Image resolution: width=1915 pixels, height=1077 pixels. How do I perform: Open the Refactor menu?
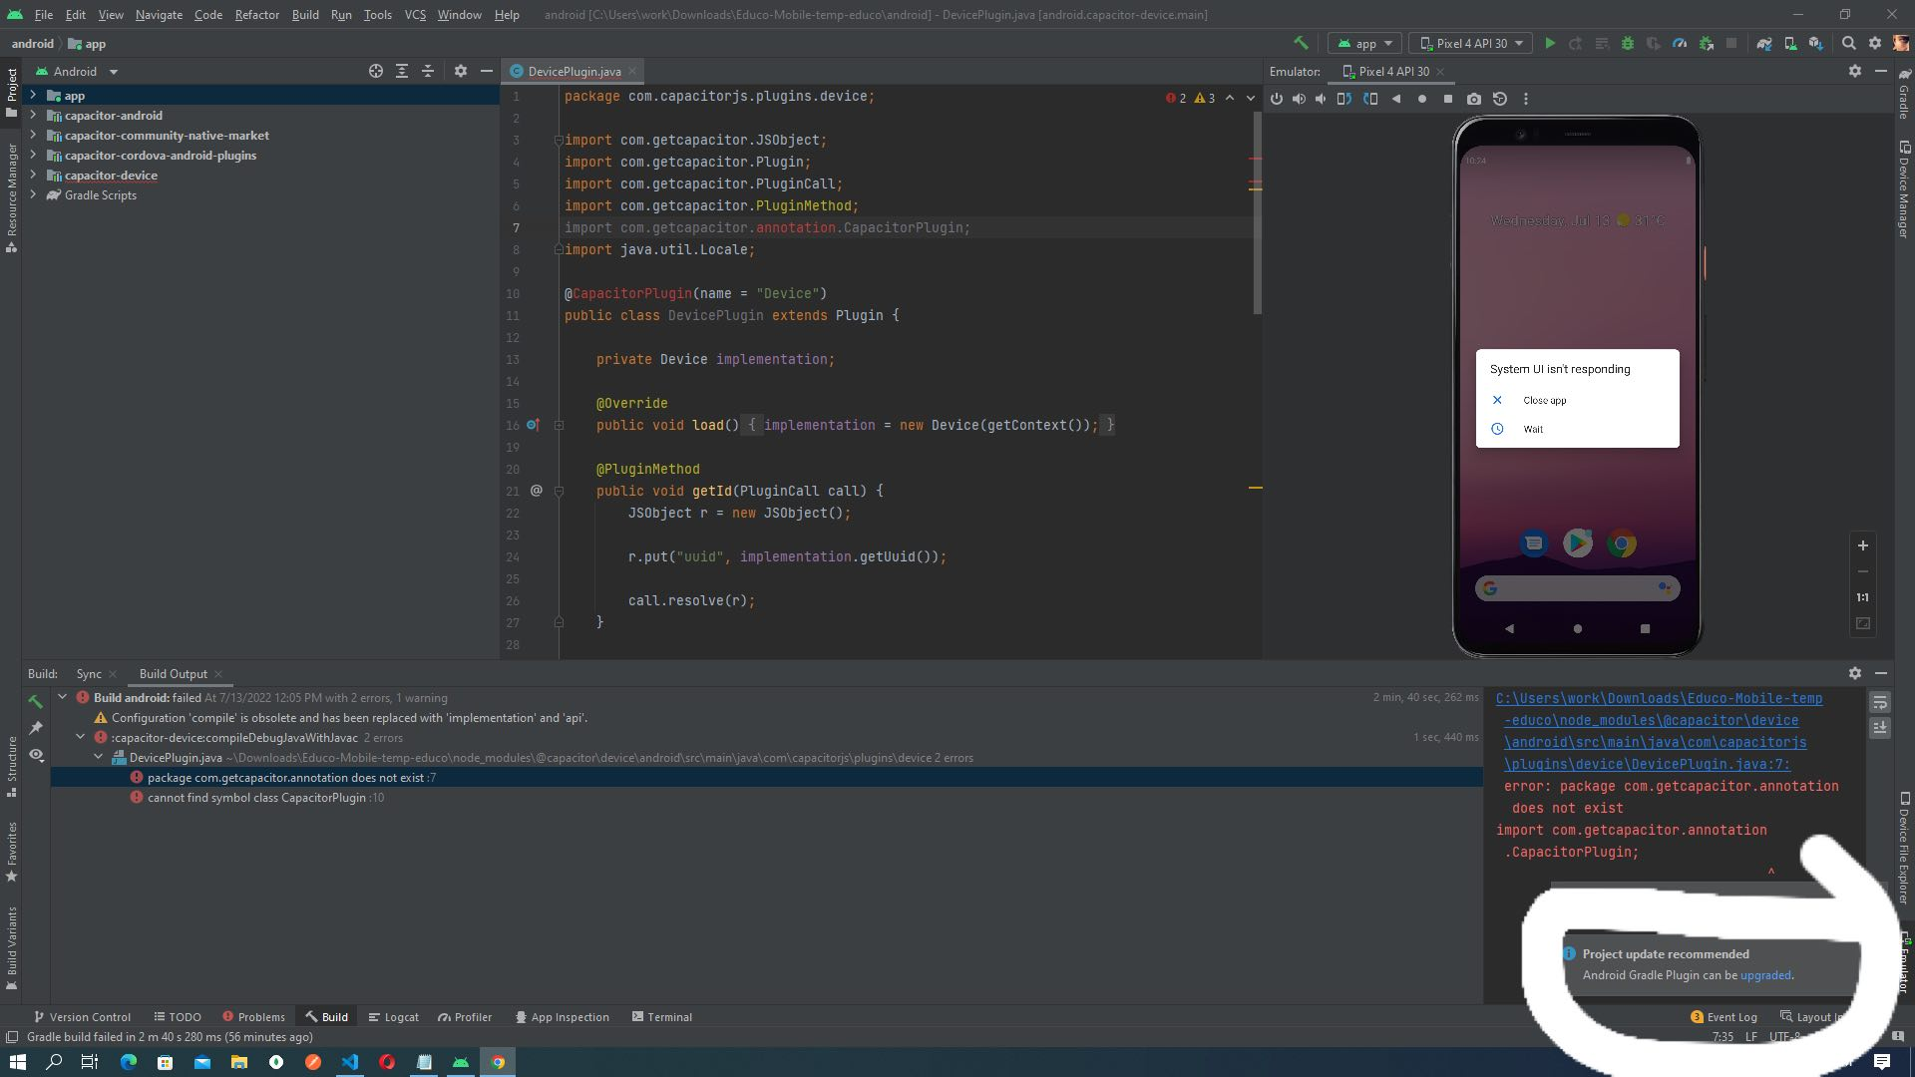click(256, 14)
